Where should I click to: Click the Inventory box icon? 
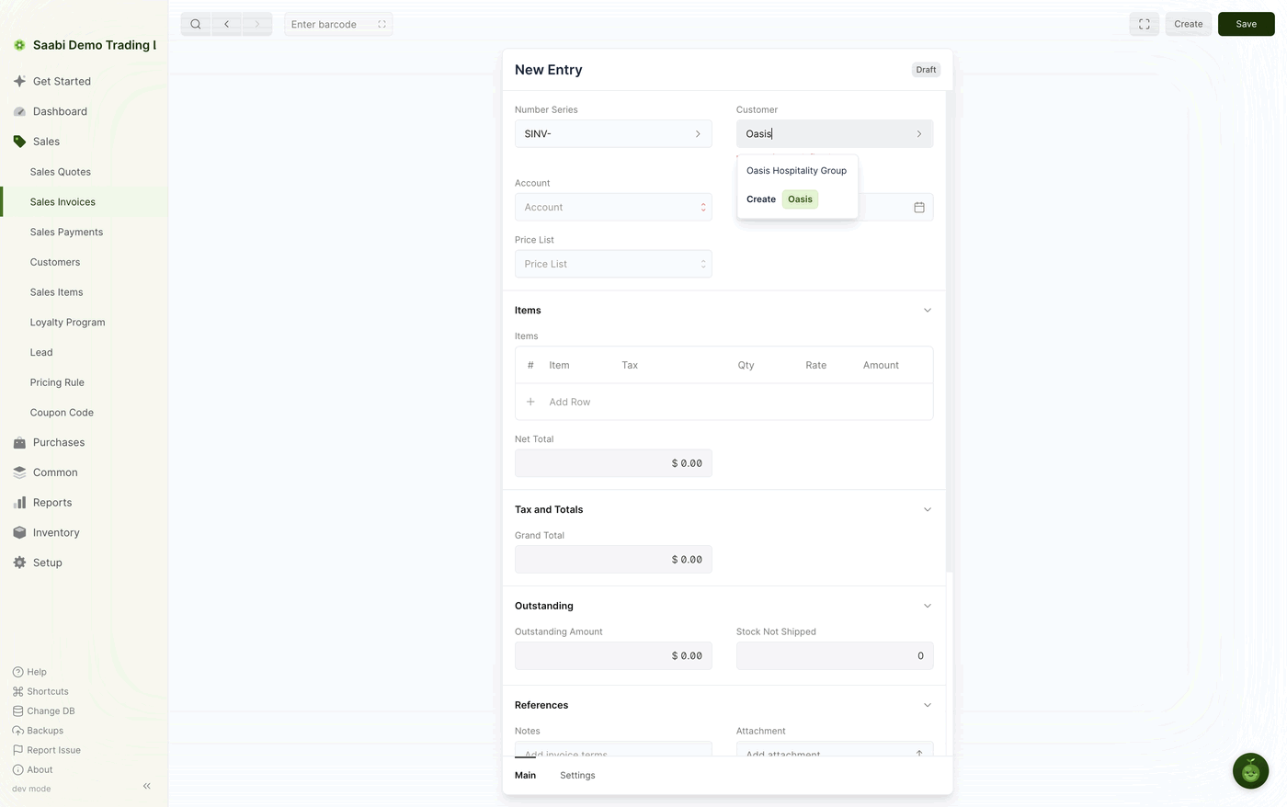click(19, 532)
